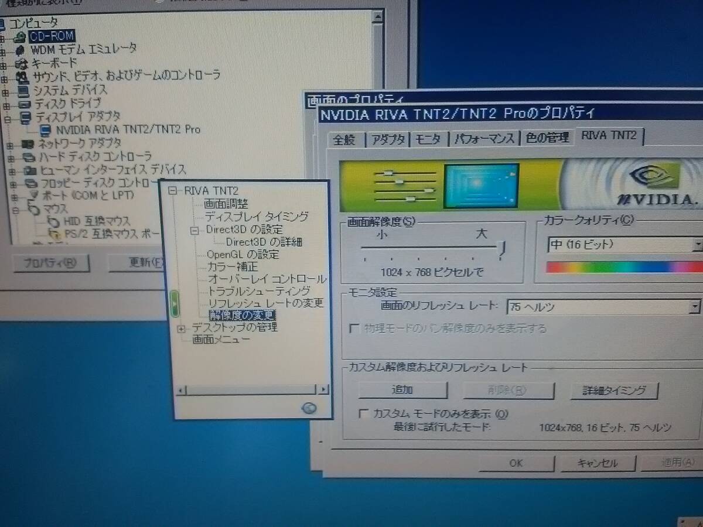
Task: Click the フロッピー ディスク コントローラ icon
Action: (x=32, y=183)
